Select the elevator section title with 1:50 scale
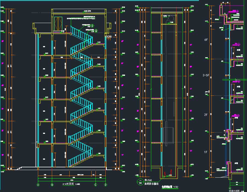Image resolution: width=247 pixels, height=192 pixels. [x=170, y=187]
